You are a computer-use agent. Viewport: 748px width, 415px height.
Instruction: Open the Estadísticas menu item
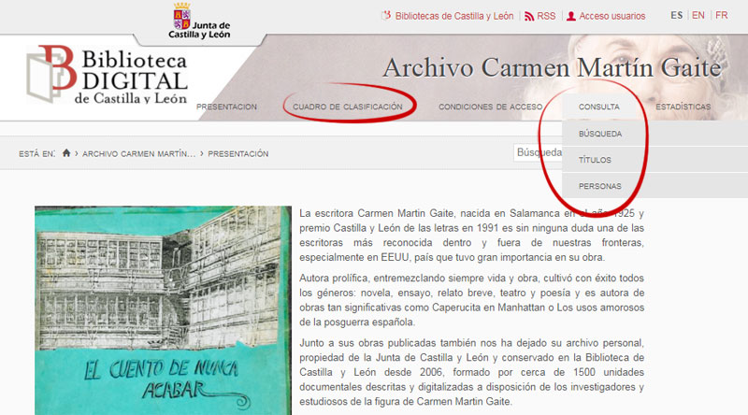click(683, 107)
